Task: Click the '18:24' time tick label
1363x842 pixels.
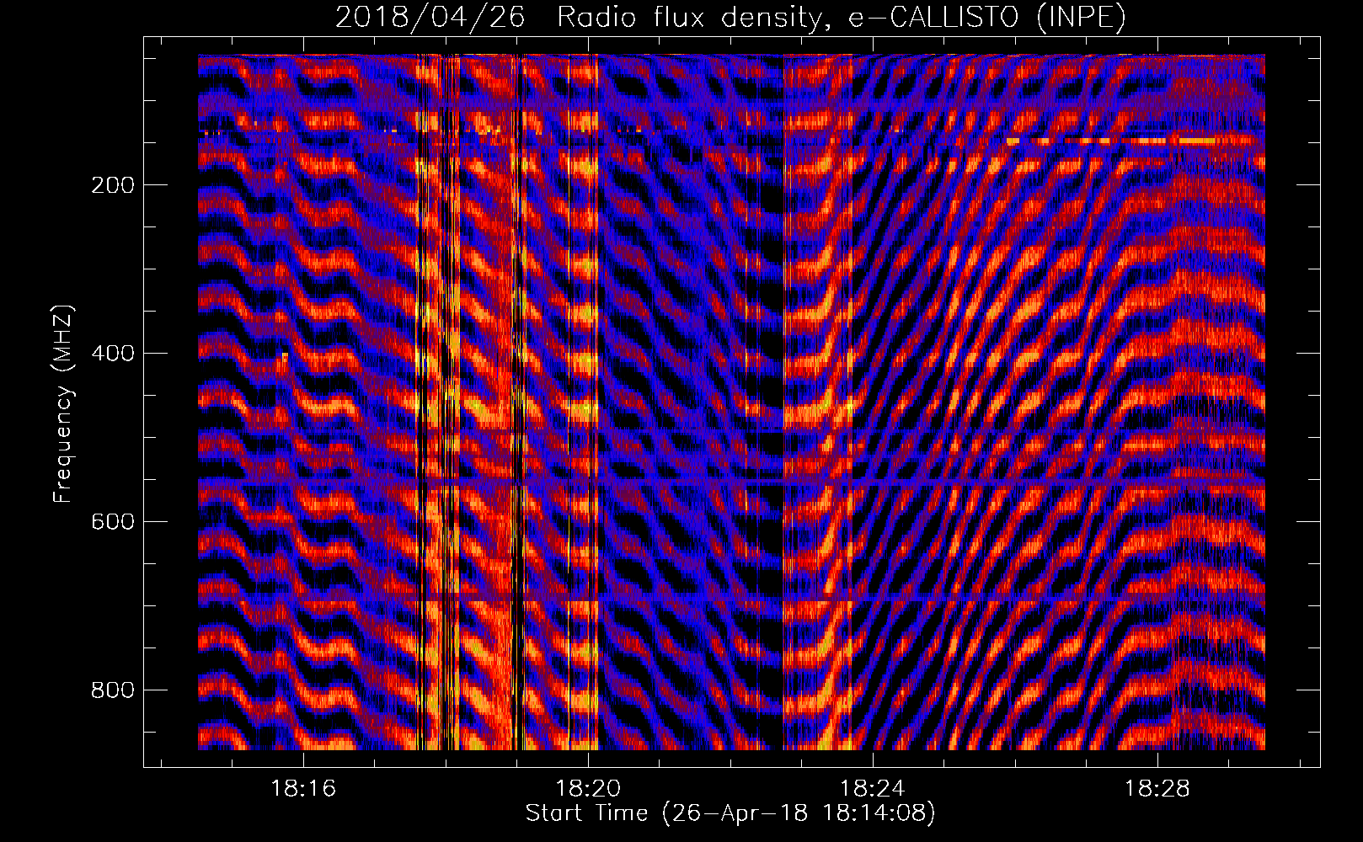Action: (873, 789)
